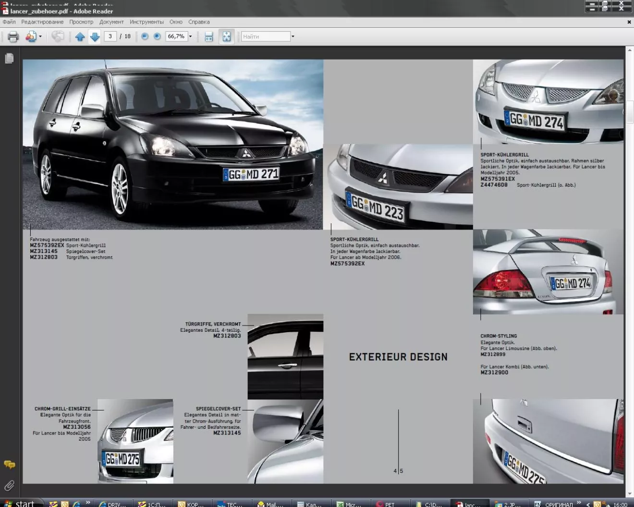Expand the zoom percentage dropdown

click(190, 36)
